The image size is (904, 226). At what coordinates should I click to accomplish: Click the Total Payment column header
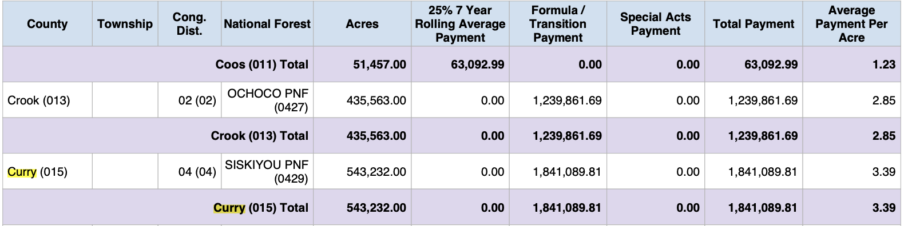(x=754, y=24)
